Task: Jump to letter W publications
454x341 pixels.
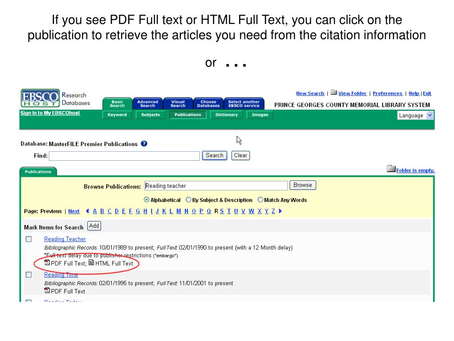Action: pos(251,211)
